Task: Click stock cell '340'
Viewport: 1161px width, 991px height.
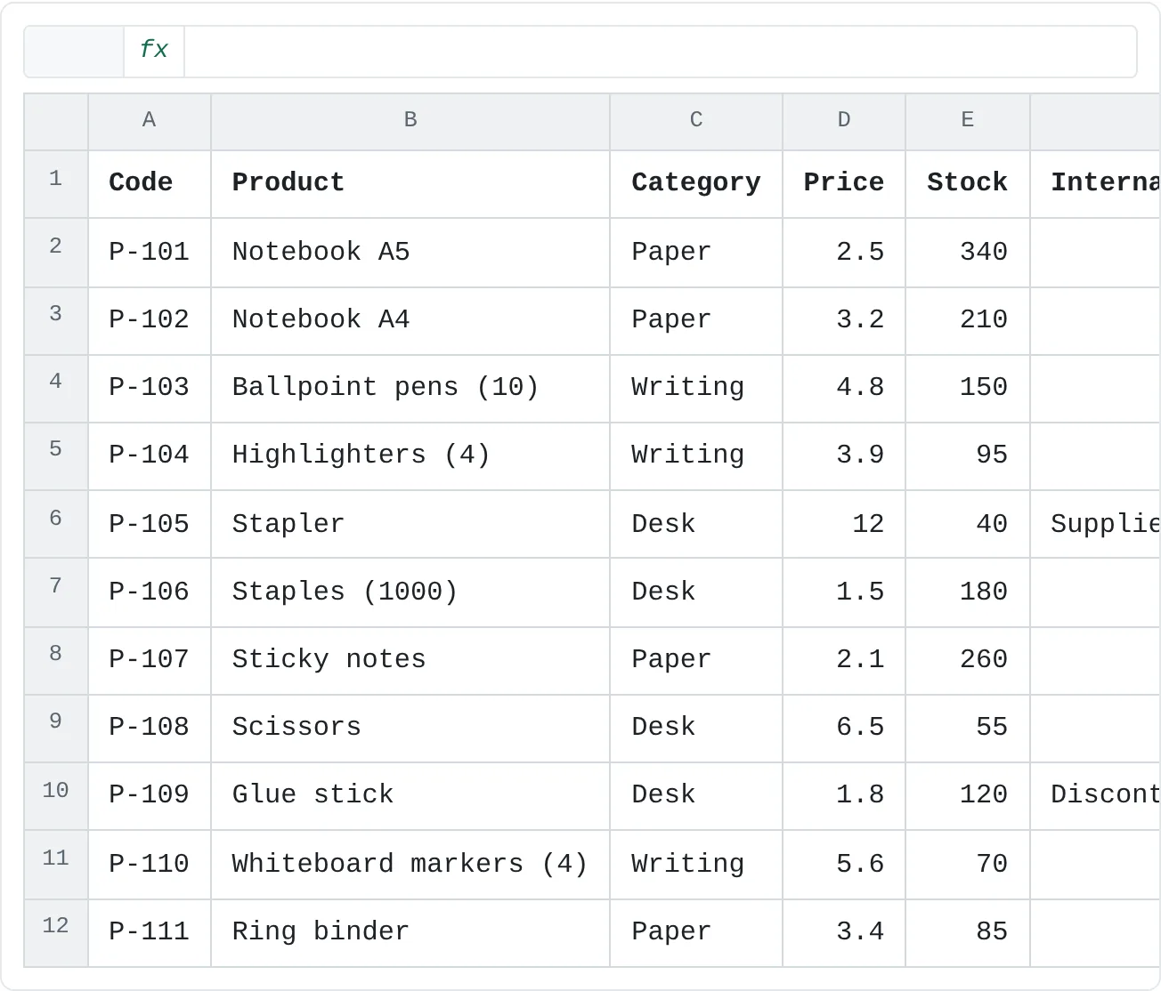Action: pyautogui.click(x=968, y=253)
